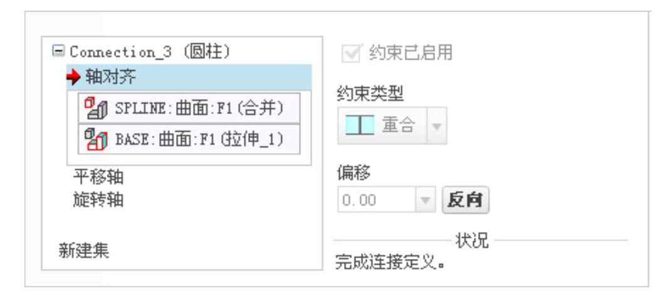Add a new set via 新建集

pyautogui.click(x=84, y=251)
